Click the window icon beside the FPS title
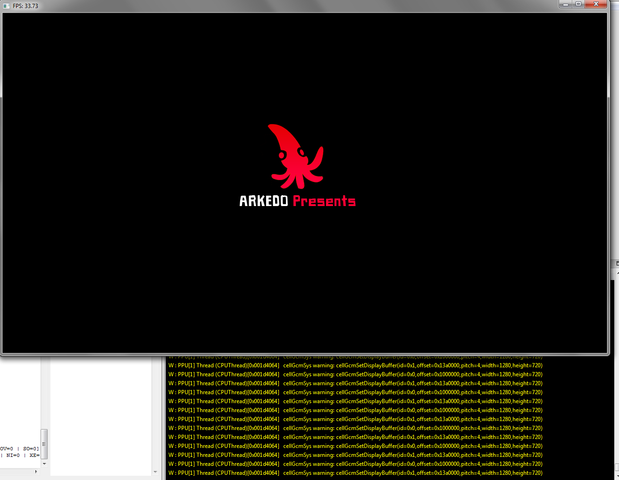The height and width of the screenshot is (480, 619). (x=7, y=6)
